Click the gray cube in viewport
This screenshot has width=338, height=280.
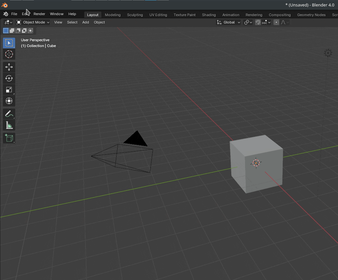(x=257, y=164)
